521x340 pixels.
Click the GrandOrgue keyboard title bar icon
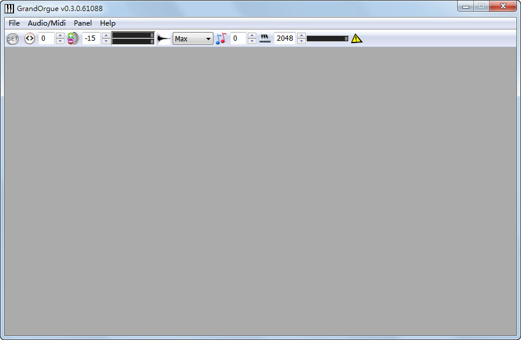pos(9,8)
